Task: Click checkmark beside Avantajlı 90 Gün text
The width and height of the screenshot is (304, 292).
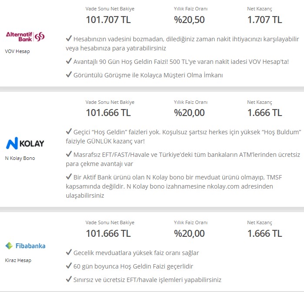Action: click(69, 61)
